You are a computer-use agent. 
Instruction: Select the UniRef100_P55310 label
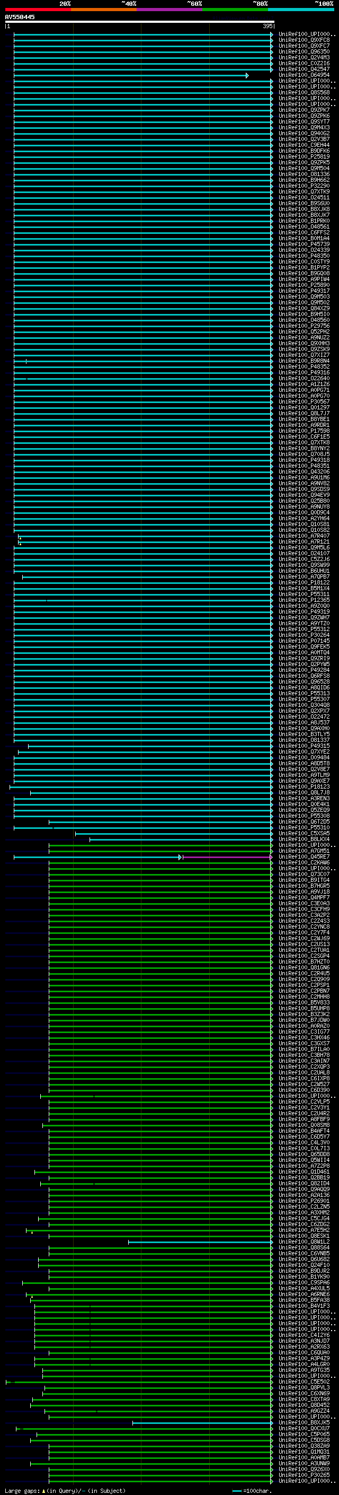[304, 827]
